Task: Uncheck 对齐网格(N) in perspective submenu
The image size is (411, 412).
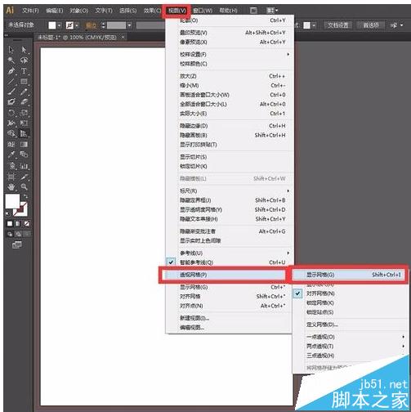Action: (350, 293)
